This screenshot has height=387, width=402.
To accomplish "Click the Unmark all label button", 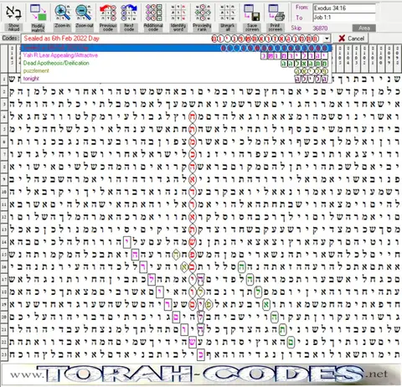I will pos(227,27).
